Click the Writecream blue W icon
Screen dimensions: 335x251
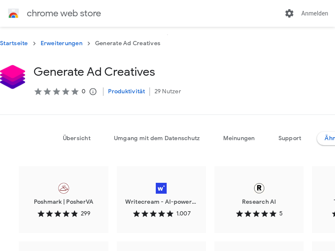[161, 188]
